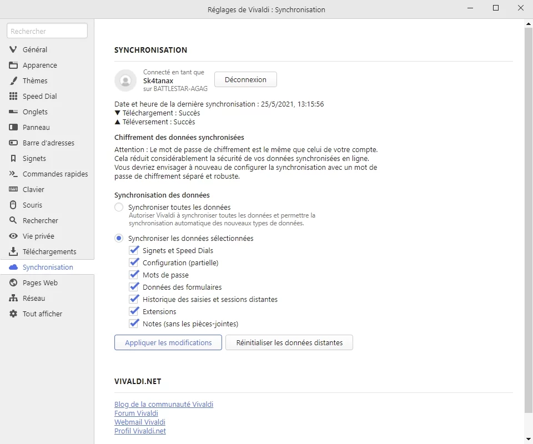Open Panneau settings section

click(47, 128)
